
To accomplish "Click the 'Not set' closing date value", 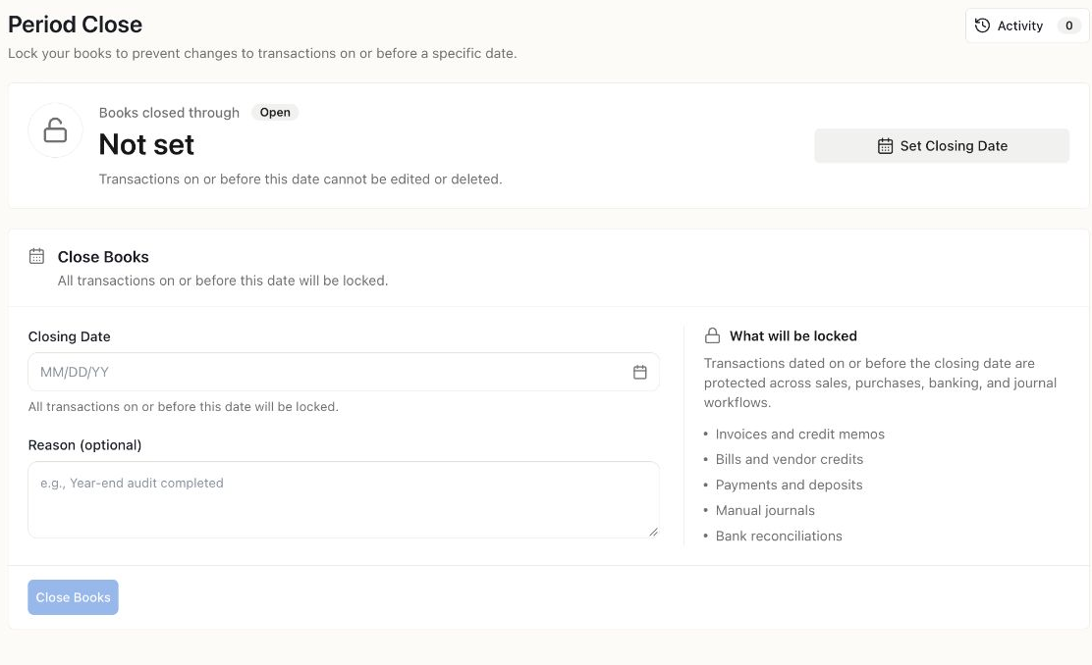I will coord(146,145).
